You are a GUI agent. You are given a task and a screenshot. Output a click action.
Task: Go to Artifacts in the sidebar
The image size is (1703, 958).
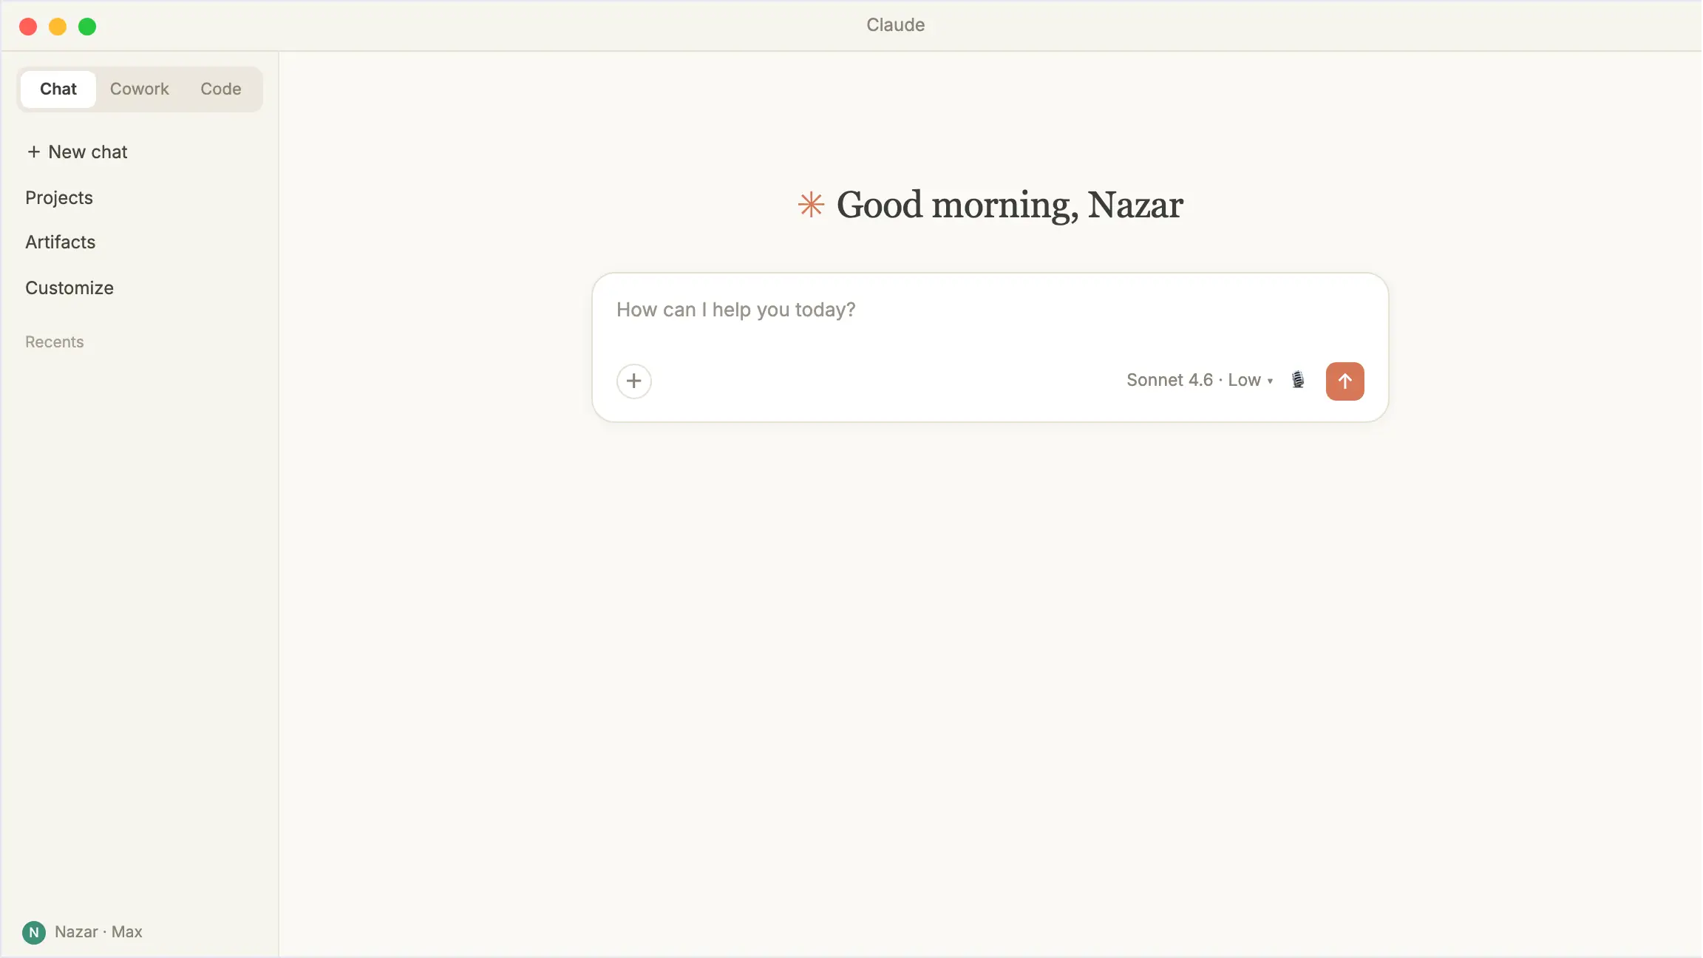60,242
